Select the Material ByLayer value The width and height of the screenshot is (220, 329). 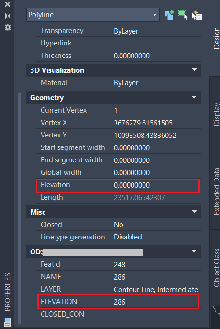[156, 83]
